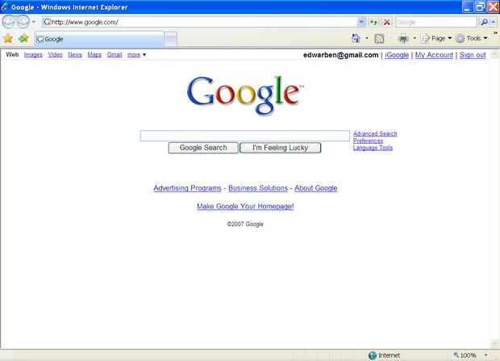Screen dimensions: 500x361
Task: Expand the Print options dropdown arrow
Action: (x=415, y=38)
